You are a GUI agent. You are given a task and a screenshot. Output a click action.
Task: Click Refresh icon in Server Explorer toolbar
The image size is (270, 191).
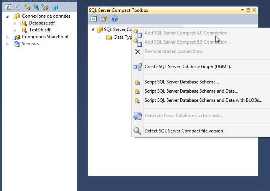[8, 7]
